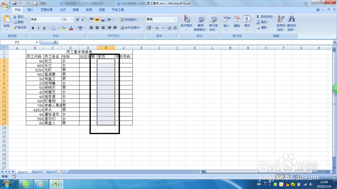Open Find and Select menu

291,23
